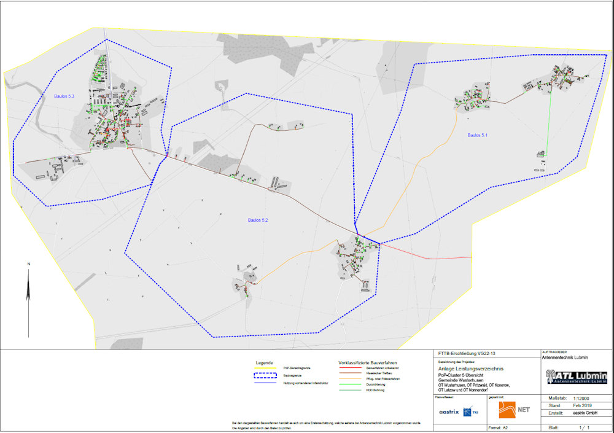614x433 pixels.
Task: Click the yellow PoP-Bereichsgrenze legend line
Action: pos(266,367)
